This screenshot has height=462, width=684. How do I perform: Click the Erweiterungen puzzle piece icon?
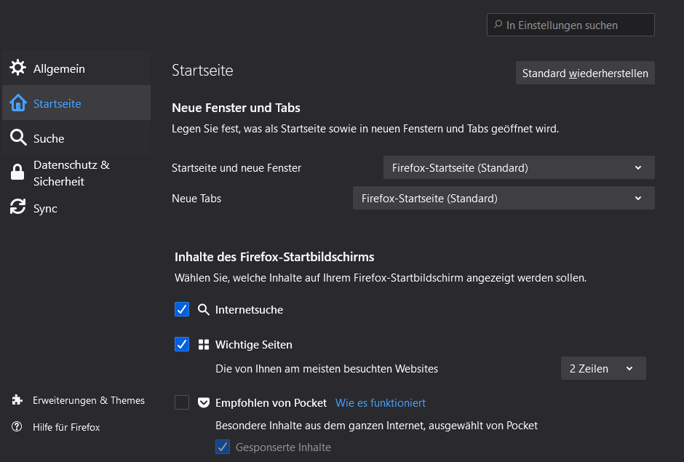click(x=17, y=400)
